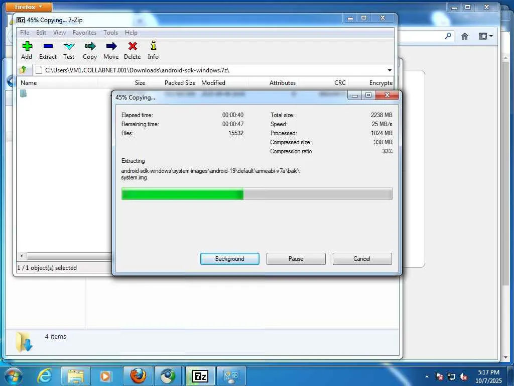Expand the 7-Zip address path dropdown
This screenshot has height=386, width=514.
pos(390,70)
